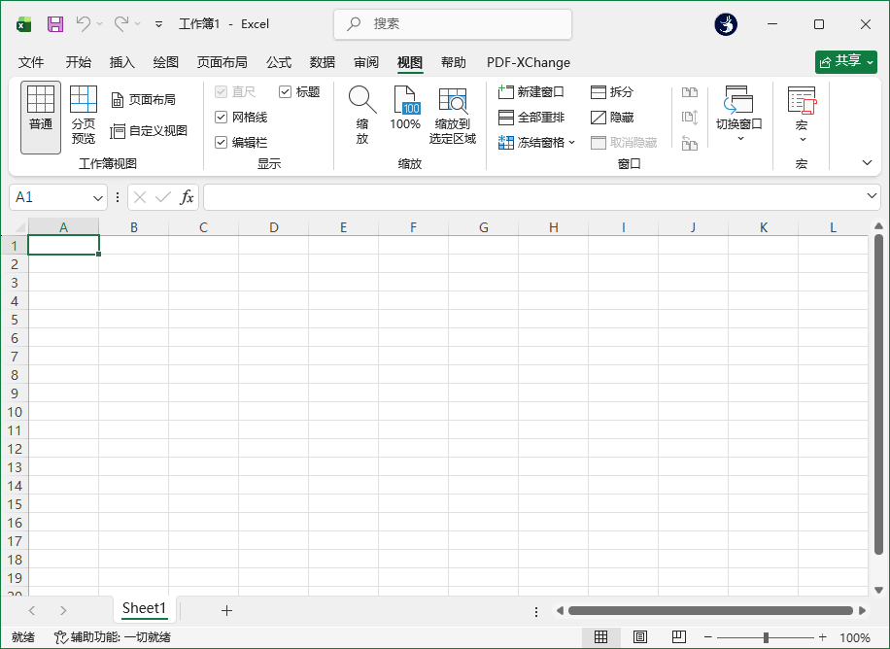The height and width of the screenshot is (649, 890).
Task: Enable the 网格线 gridlines checkbox
Action: point(221,119)
